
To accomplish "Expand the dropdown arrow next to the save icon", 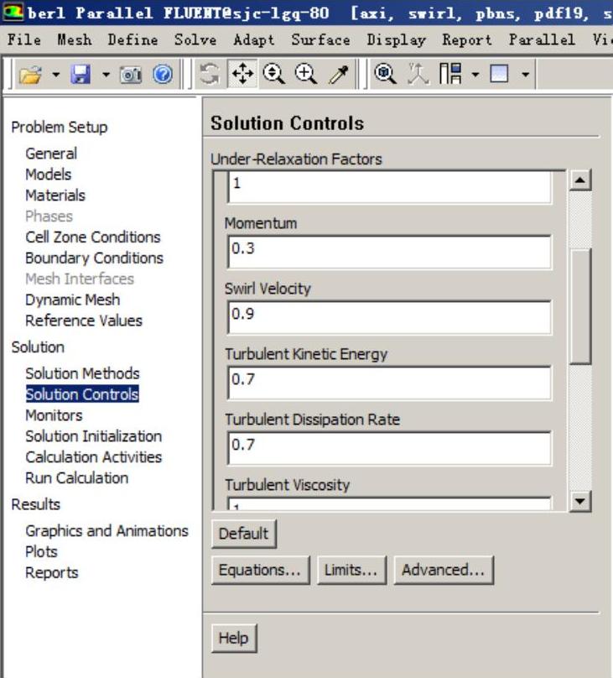I will pyautogui.click(x=106, y=75).
